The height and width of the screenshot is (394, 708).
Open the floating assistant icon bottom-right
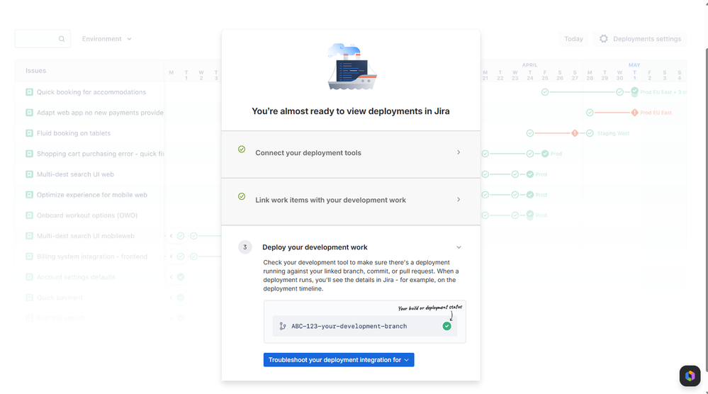690,376
